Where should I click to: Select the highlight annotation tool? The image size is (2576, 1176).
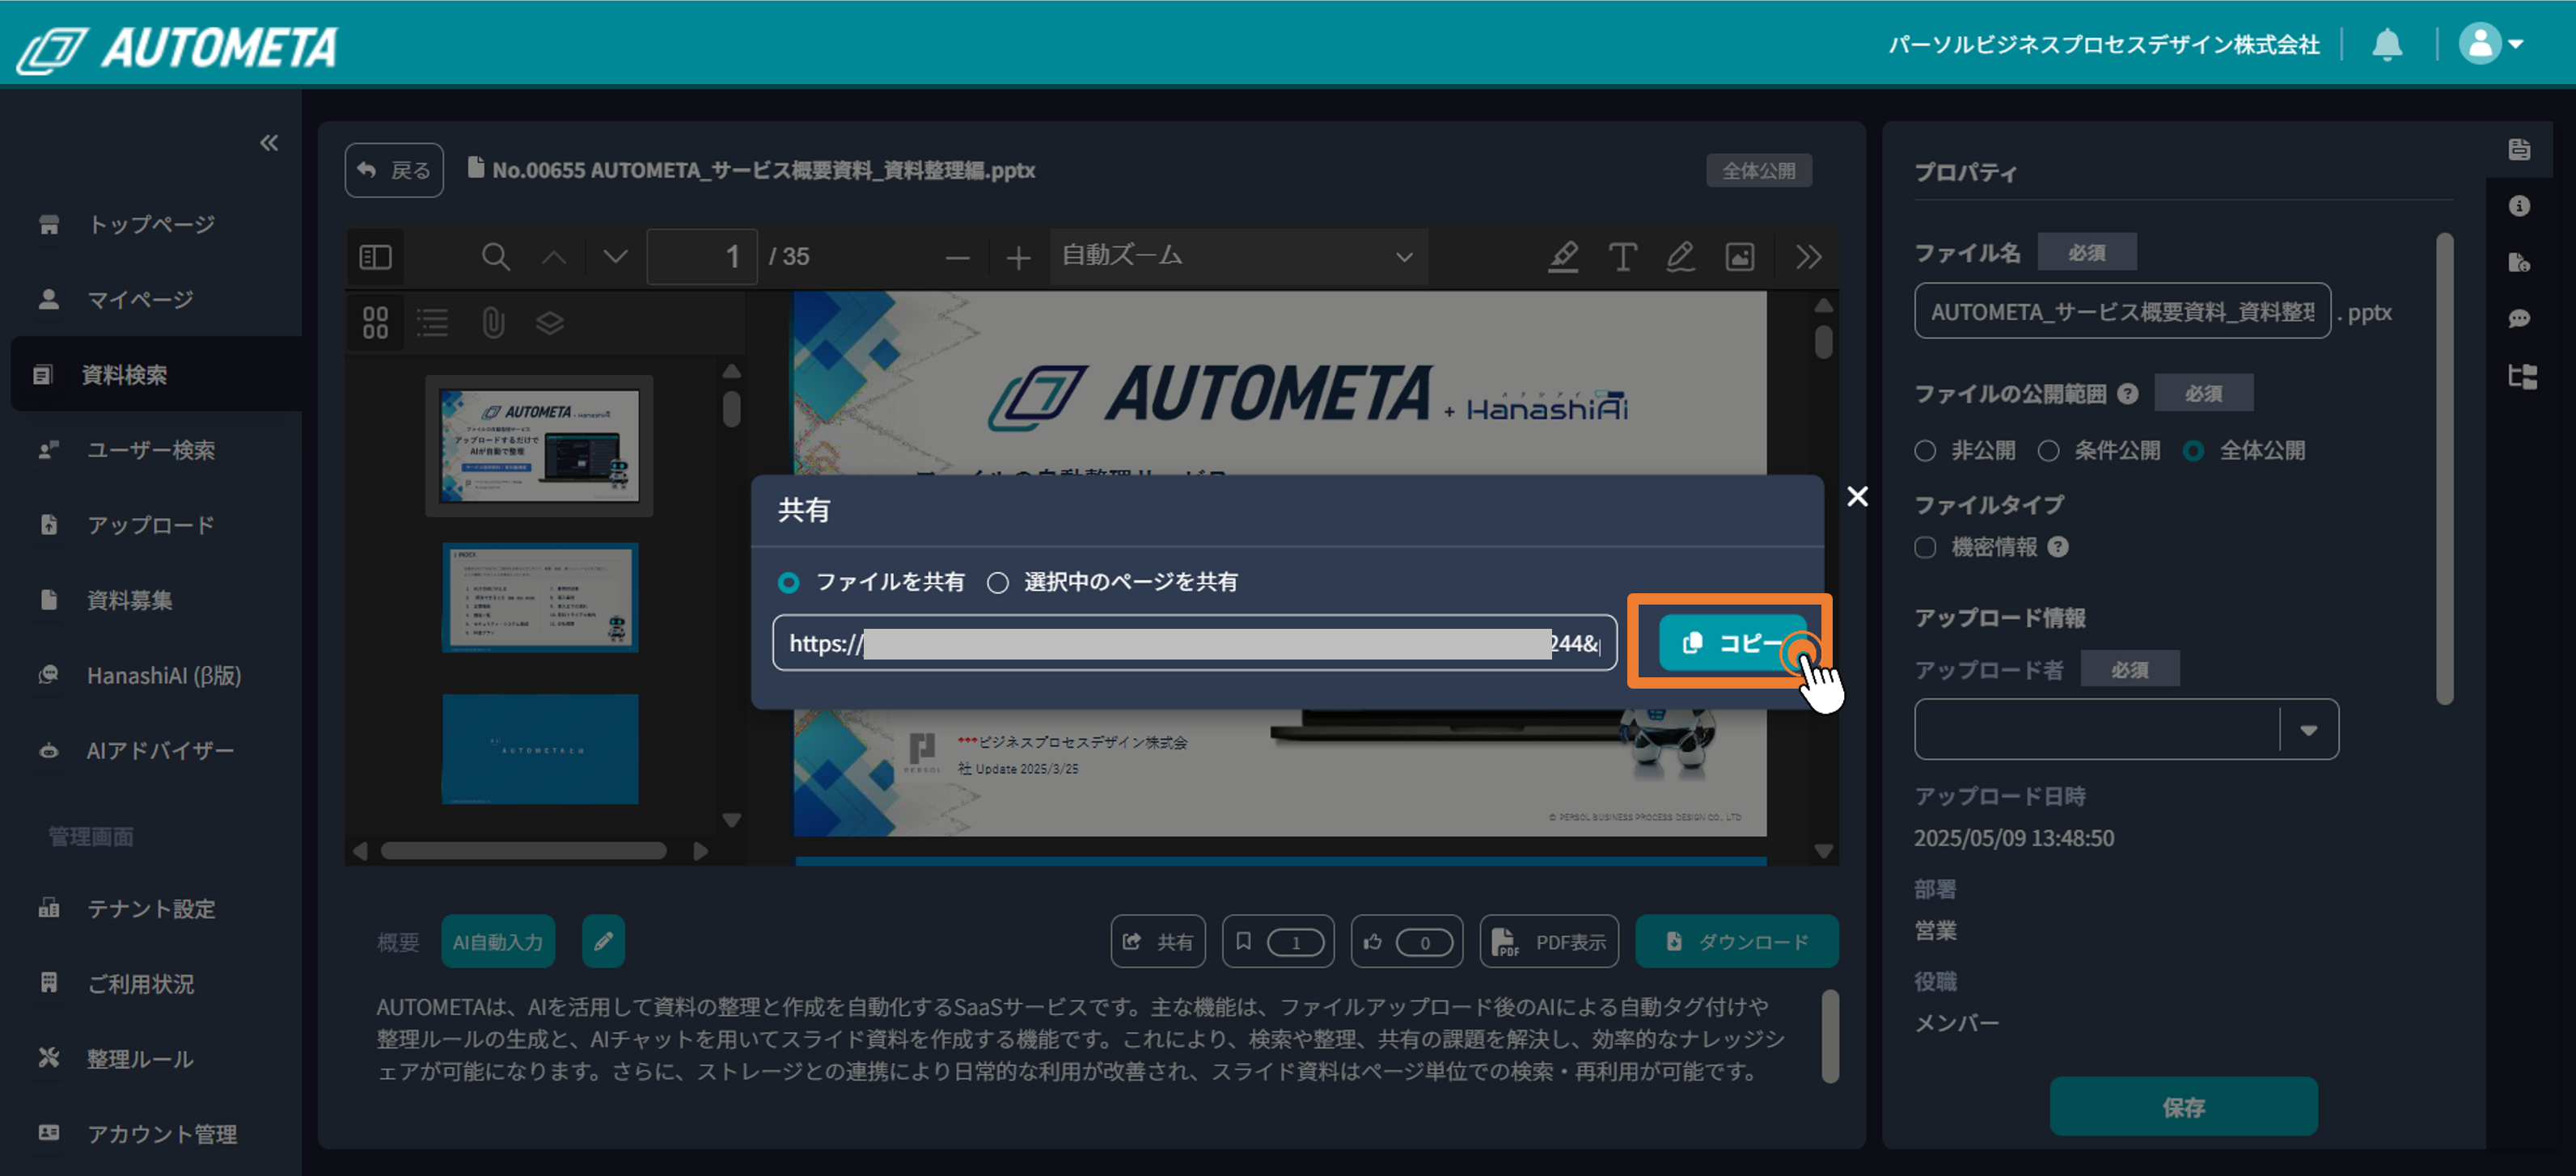coord(1563,257)
